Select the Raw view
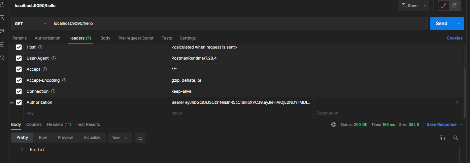This screenshot has height=163, width=470. tap(43, 138)
